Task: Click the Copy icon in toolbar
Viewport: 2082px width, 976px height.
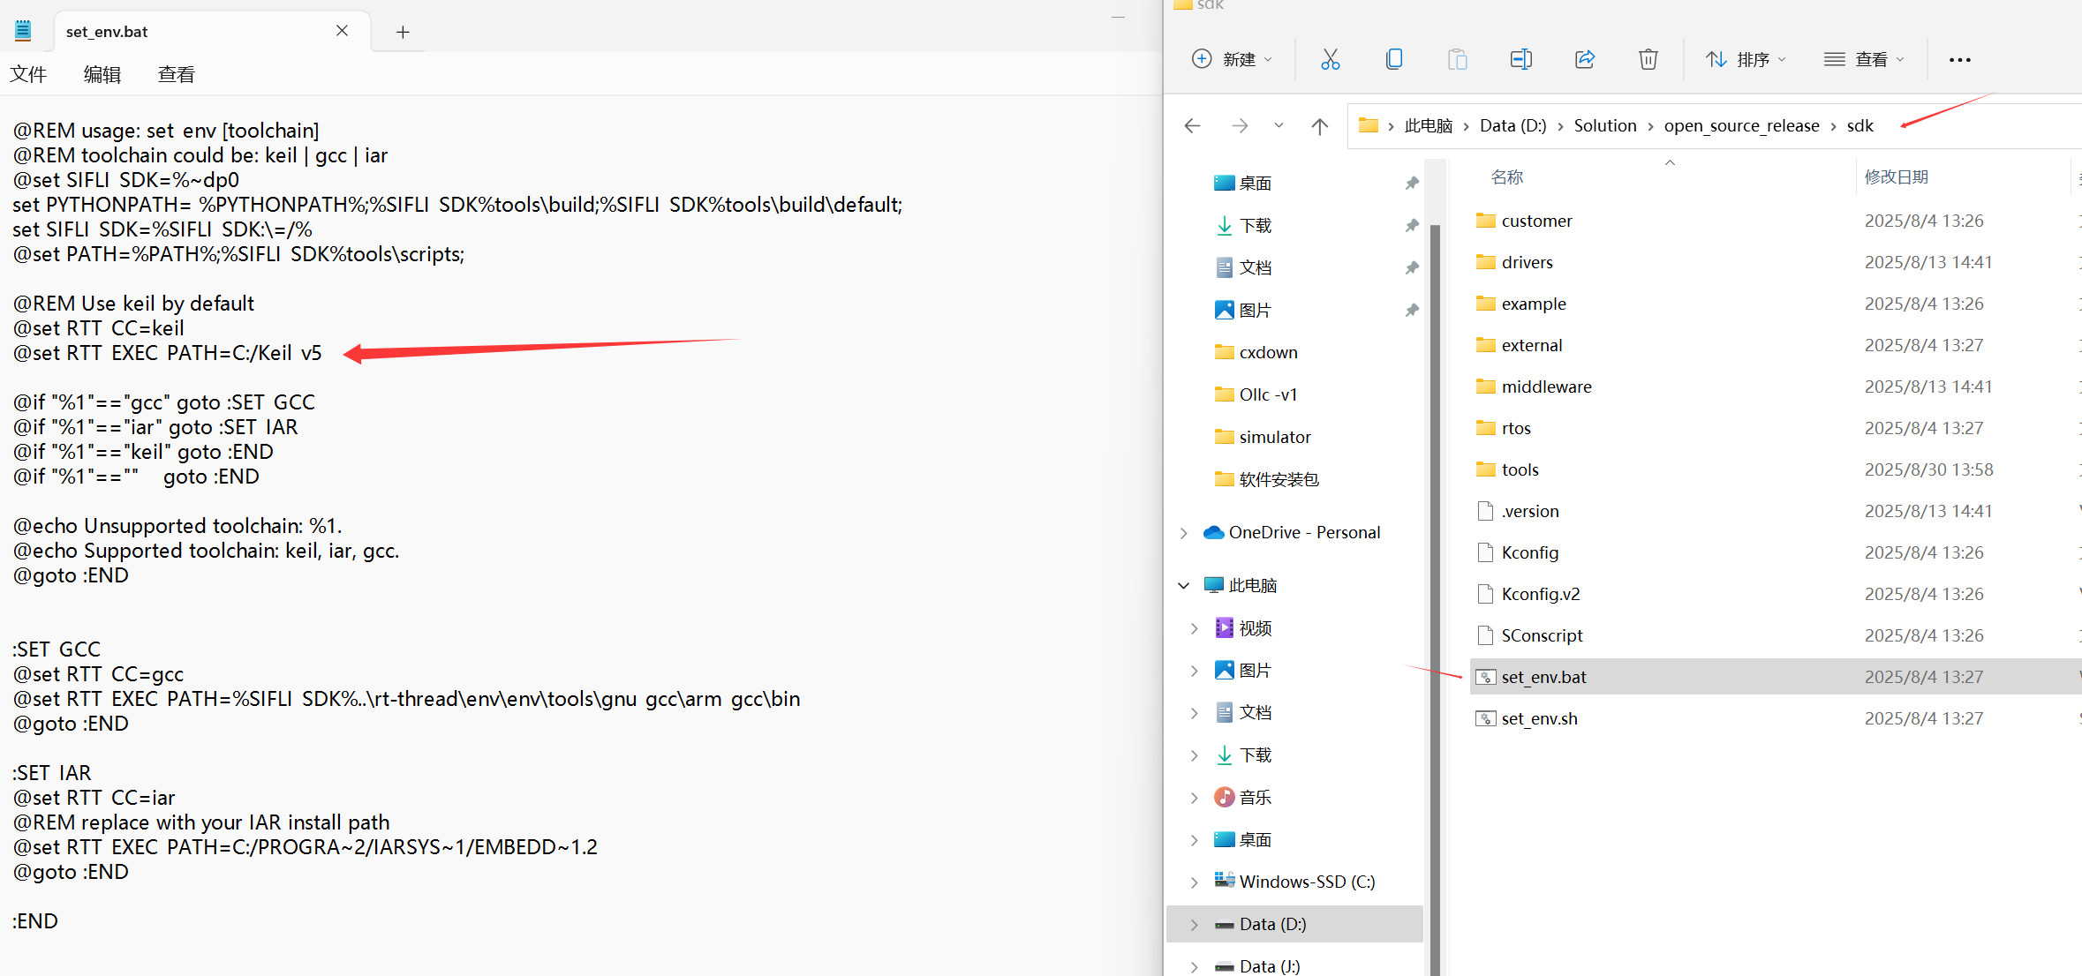Action: (x=1394, y=59)
